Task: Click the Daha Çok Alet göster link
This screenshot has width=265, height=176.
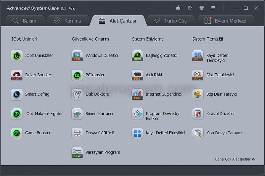Action: (235, 159)
